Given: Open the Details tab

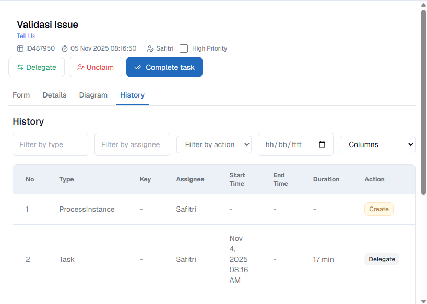Looking at the screenshot, I should tap(54, 95).
